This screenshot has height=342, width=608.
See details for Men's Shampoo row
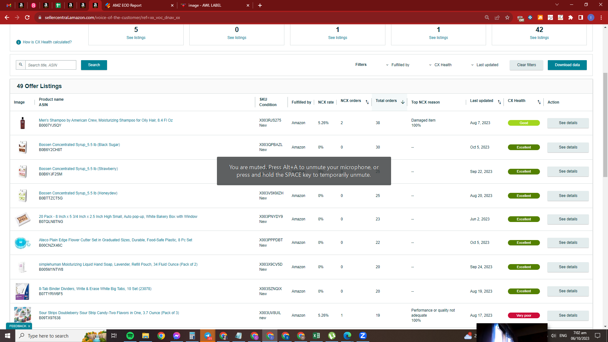pyautogui.click(x=568, y=123)
